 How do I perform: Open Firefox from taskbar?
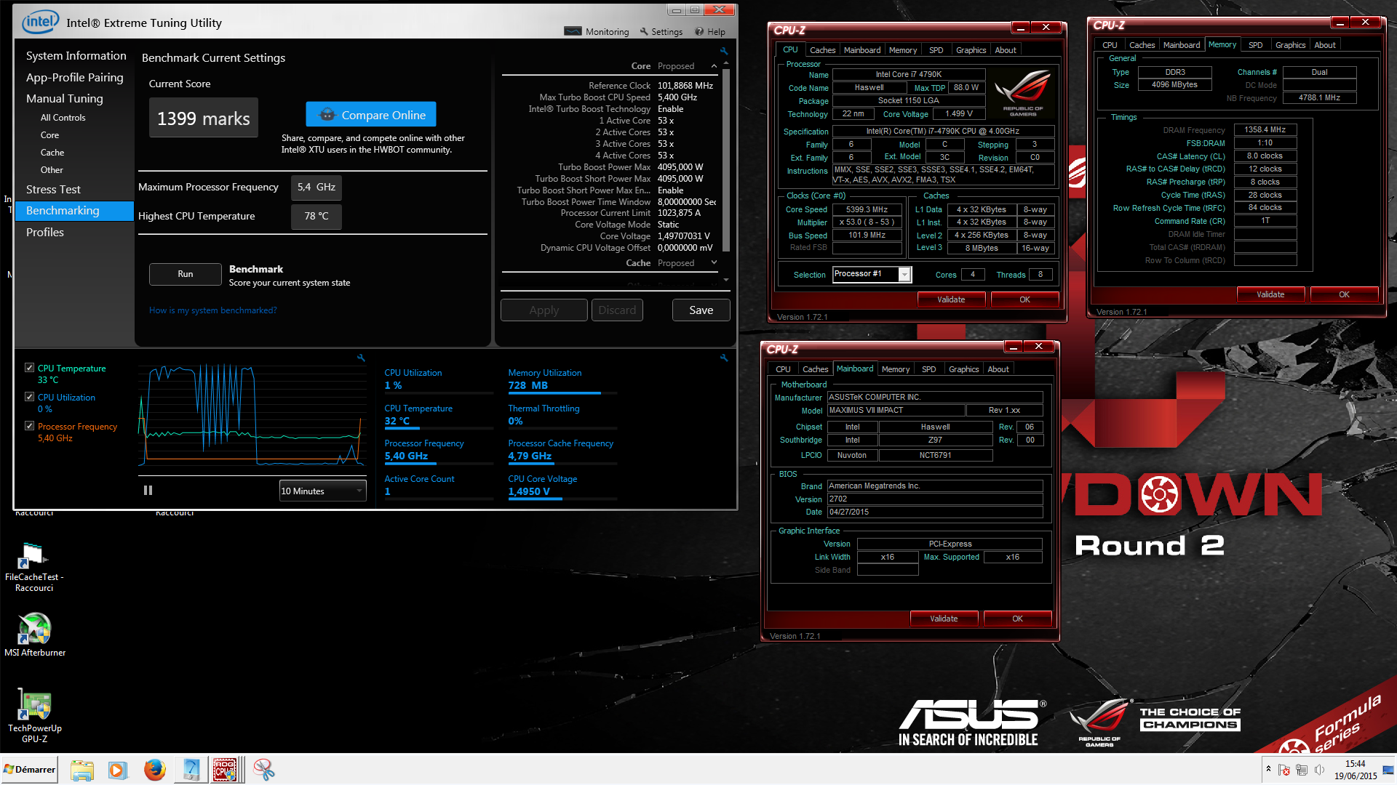tap(154, 770)
